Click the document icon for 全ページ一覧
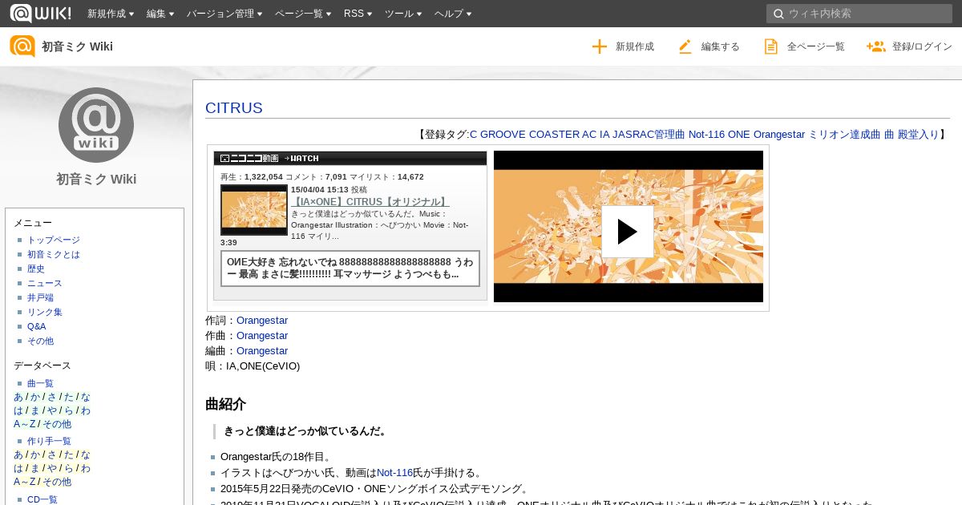Viewport: 962px width, 505px height. 771,46
